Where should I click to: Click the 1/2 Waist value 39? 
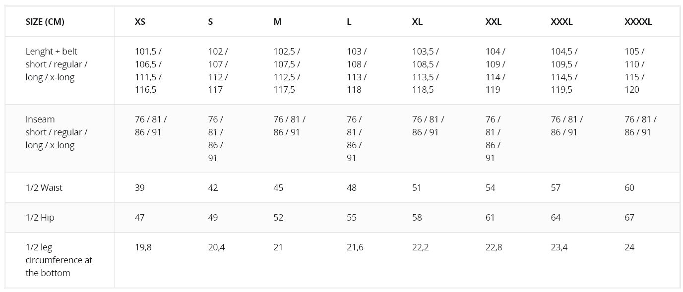(x=140, y=188)
